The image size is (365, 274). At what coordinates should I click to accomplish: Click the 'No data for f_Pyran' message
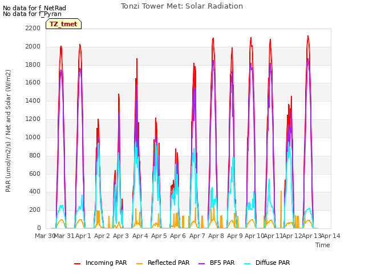click(x=32, y=14)
